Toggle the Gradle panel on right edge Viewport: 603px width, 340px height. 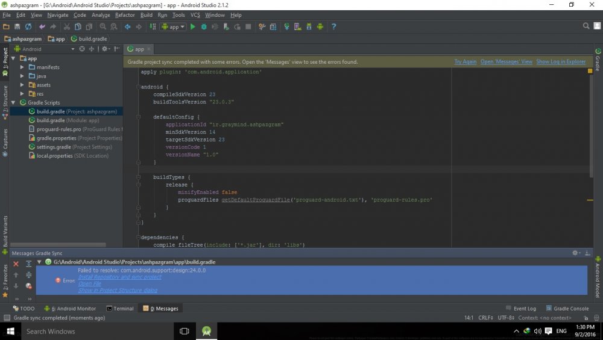[598, 60]
